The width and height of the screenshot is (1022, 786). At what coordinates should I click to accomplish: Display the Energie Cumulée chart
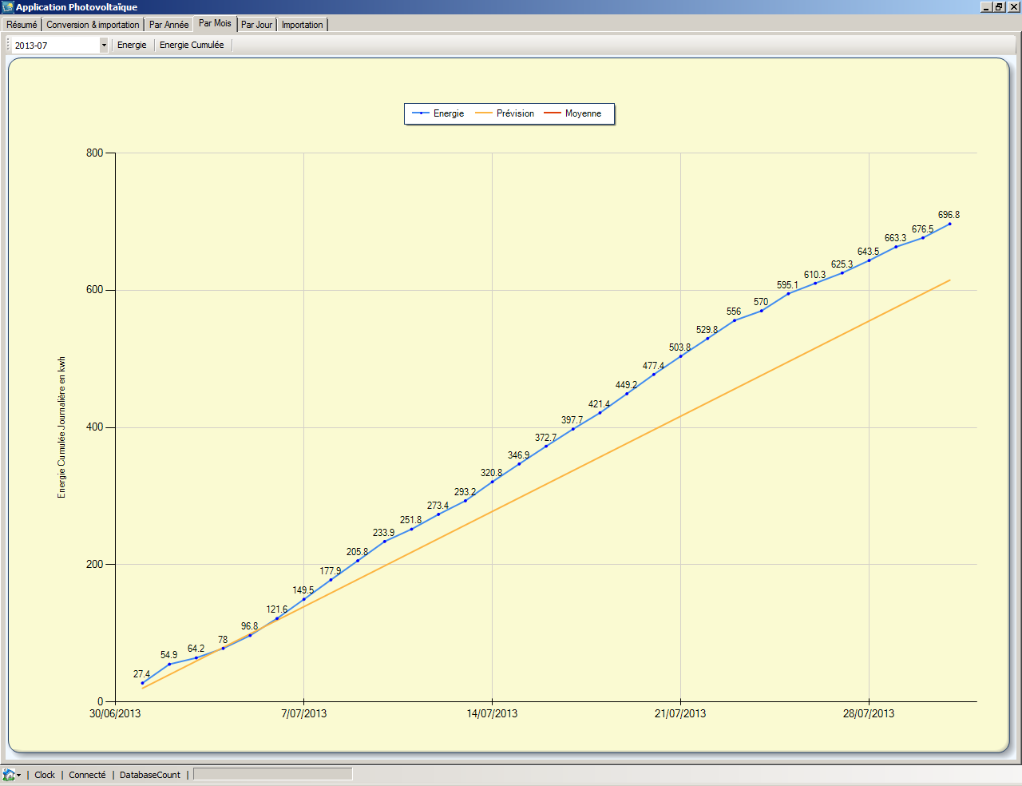tap(192, 45)
